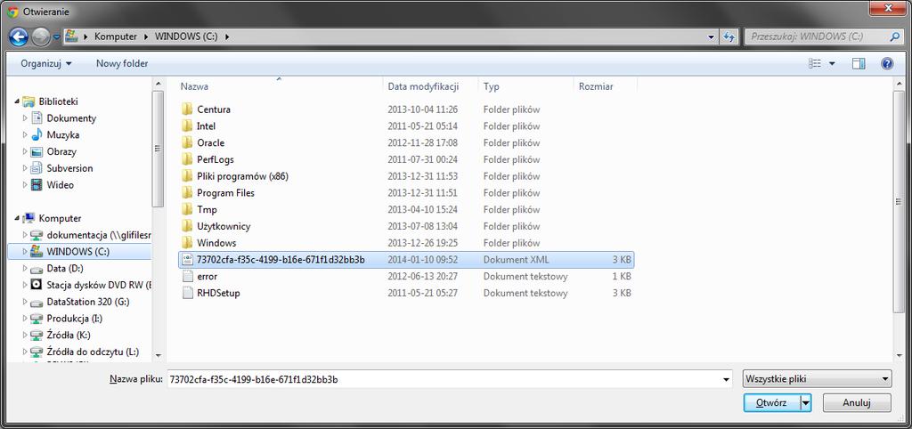Change view using the view icon
Screen dimensions: 912x429
(815, 63)
